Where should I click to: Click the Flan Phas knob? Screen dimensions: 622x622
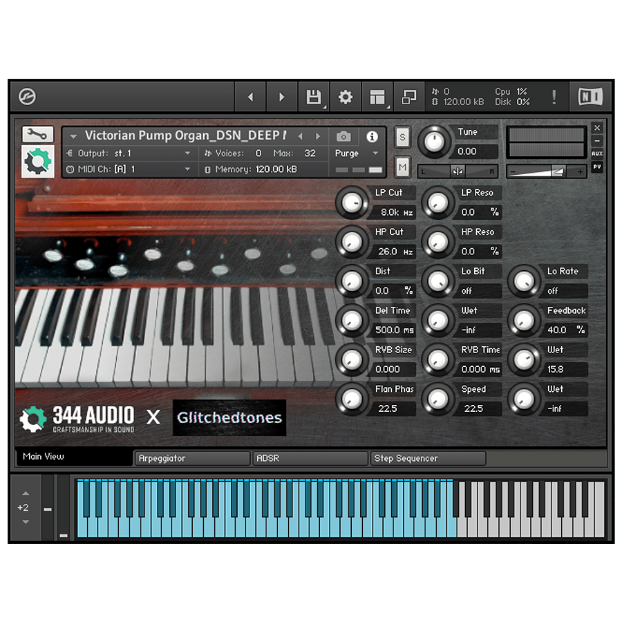tap(352, 399)
